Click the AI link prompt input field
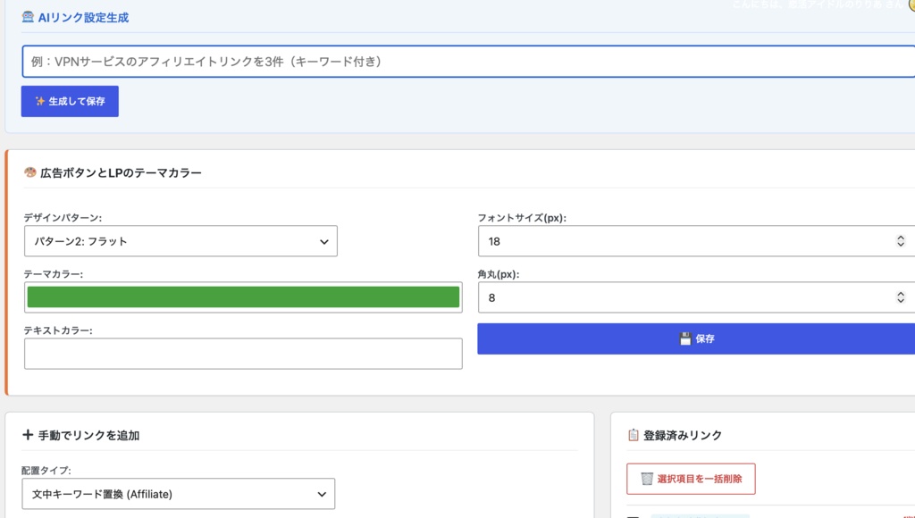Image resolution: width=915 pixels, height=518 pixels. click(x=468, y=62)
